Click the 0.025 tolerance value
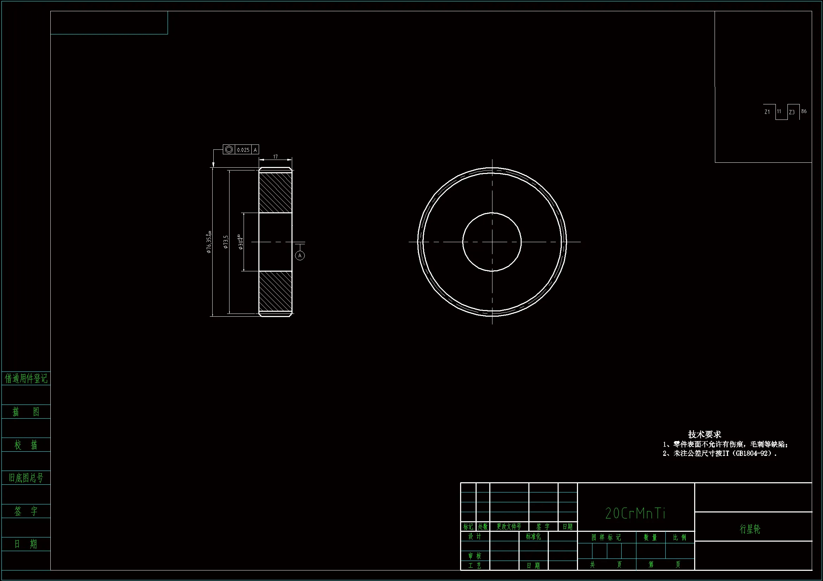 coord(243,150)
